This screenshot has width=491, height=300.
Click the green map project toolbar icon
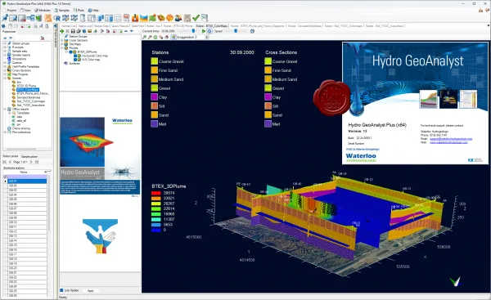152,18
